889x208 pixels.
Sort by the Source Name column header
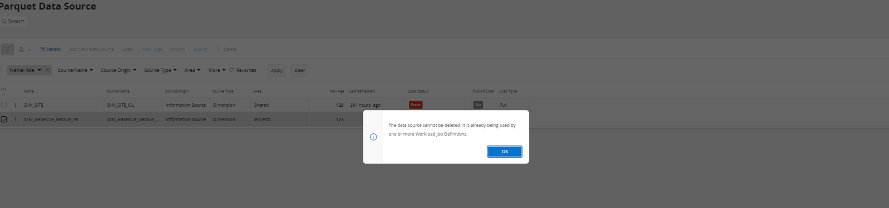tap(118, 91)
